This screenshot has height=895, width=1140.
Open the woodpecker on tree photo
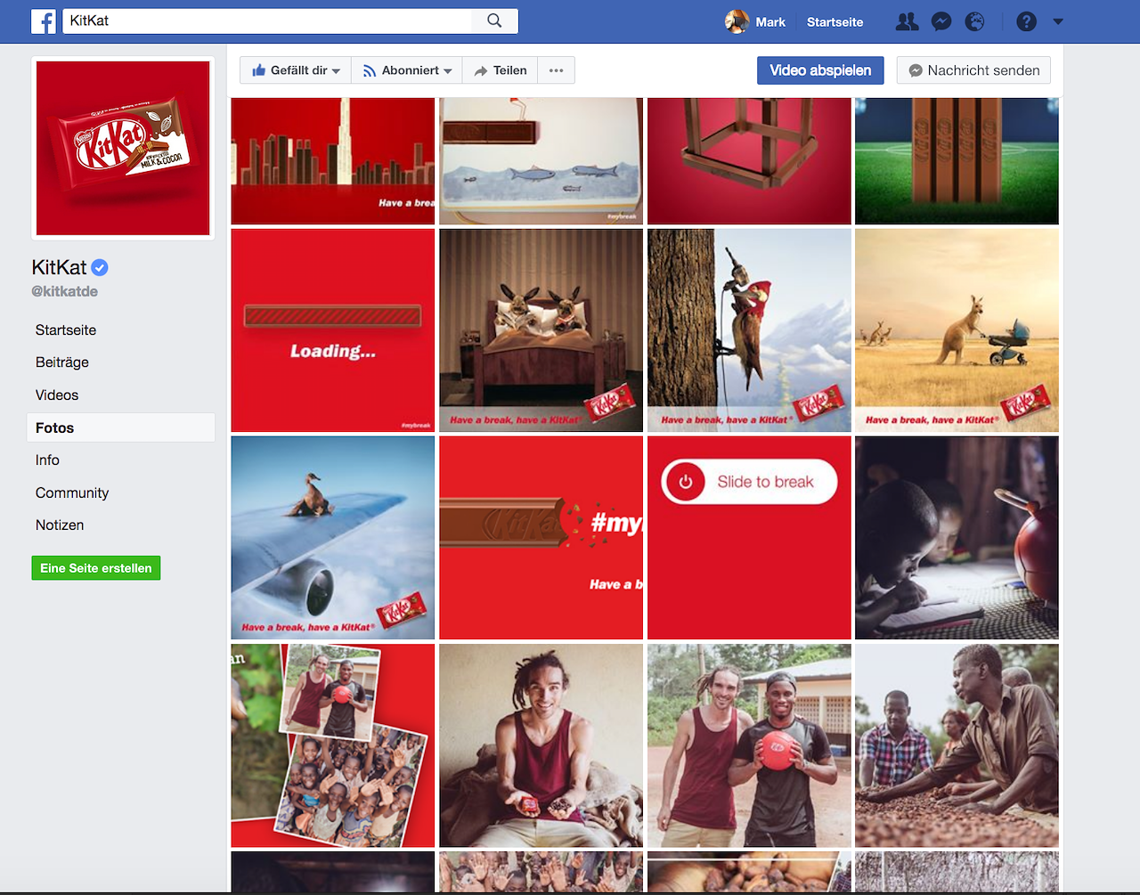pyautogui.click(x=749, y=330)
